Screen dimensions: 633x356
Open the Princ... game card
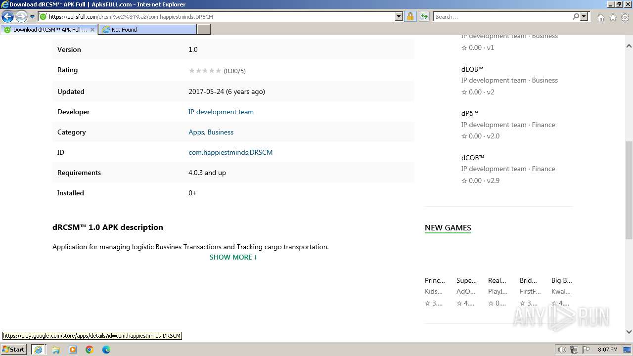coord(435,291)
